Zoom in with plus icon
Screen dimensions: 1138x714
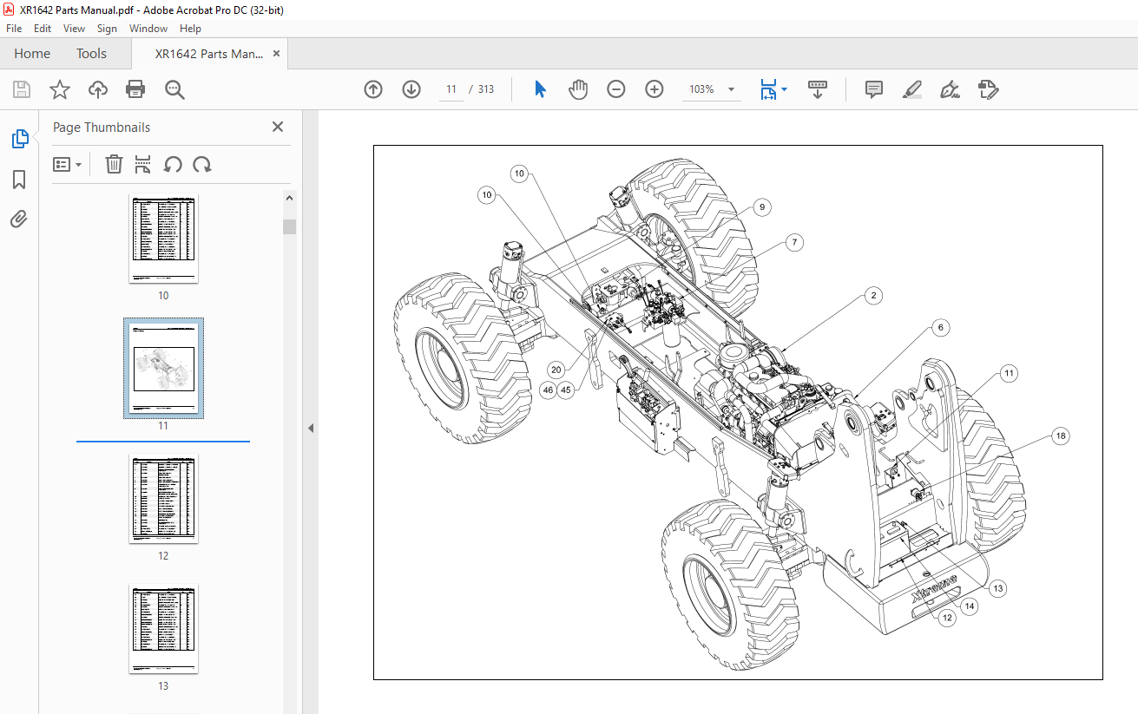(x=655, y=89)
